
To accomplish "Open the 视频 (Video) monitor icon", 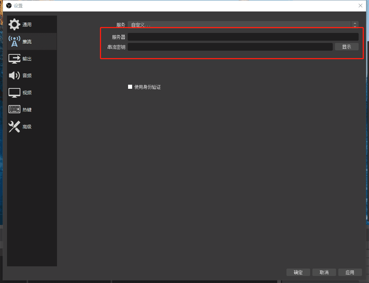I will tap(14, 93).
